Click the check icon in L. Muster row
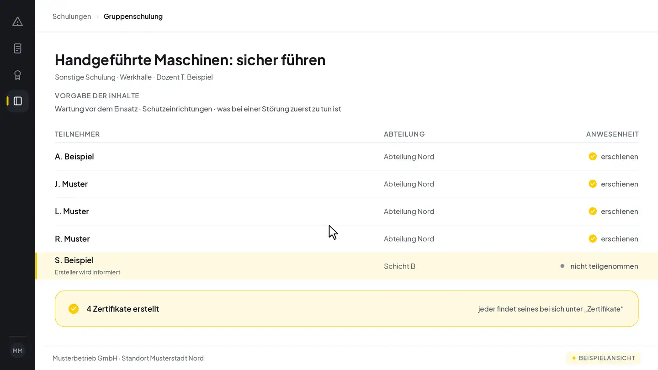Image resolution: width=658 pixels, height=370 pixels. tap(593, 211)
